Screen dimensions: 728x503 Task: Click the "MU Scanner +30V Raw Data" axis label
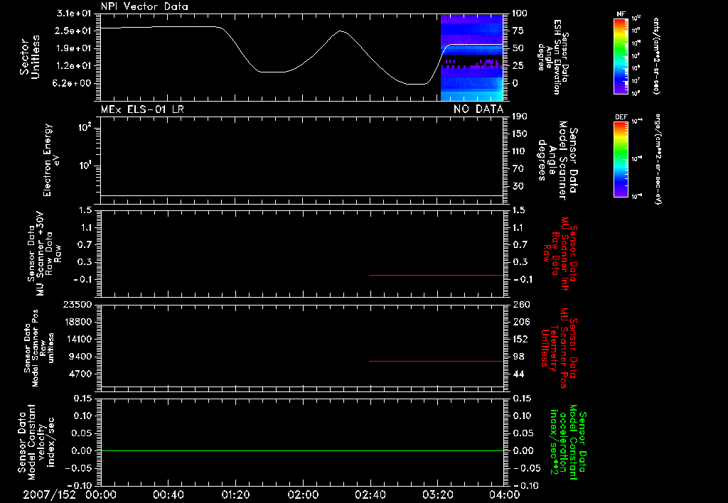pyautogui.click(x=44, y=254)
